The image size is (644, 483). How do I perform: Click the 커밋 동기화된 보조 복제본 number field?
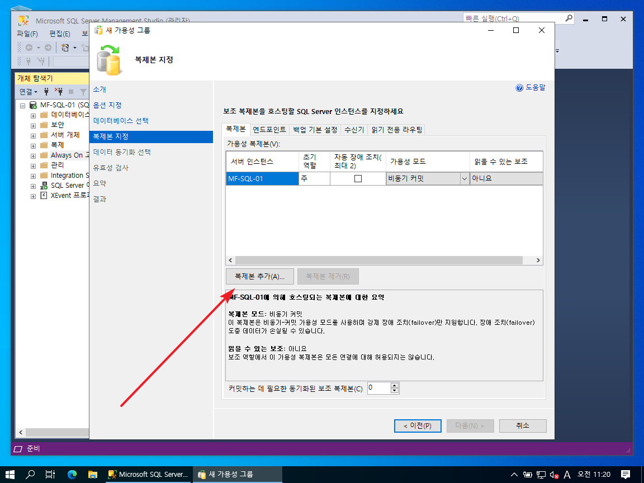point(378,388)
